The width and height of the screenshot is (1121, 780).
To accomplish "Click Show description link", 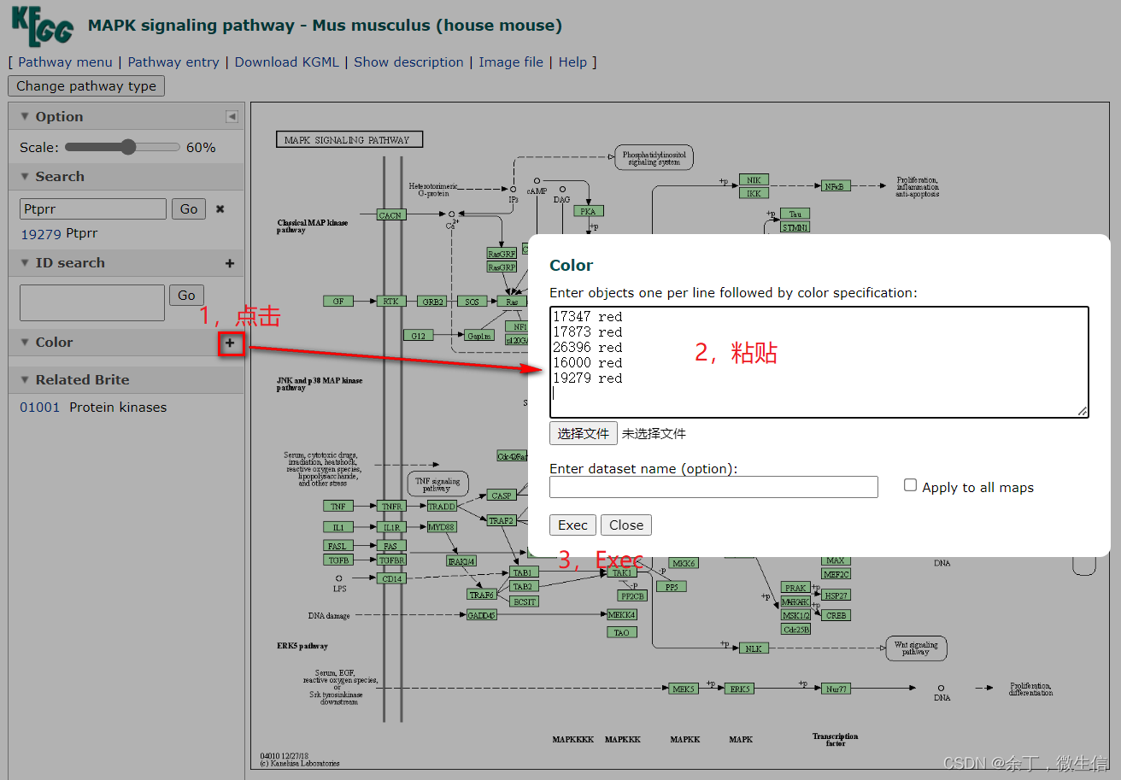I will (408, 62).
